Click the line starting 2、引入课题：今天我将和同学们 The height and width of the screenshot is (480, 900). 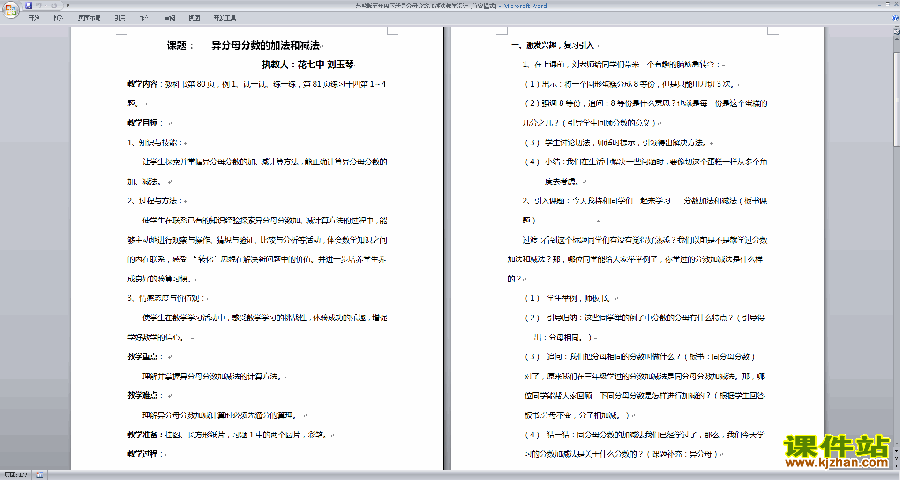tap(645, 200)
